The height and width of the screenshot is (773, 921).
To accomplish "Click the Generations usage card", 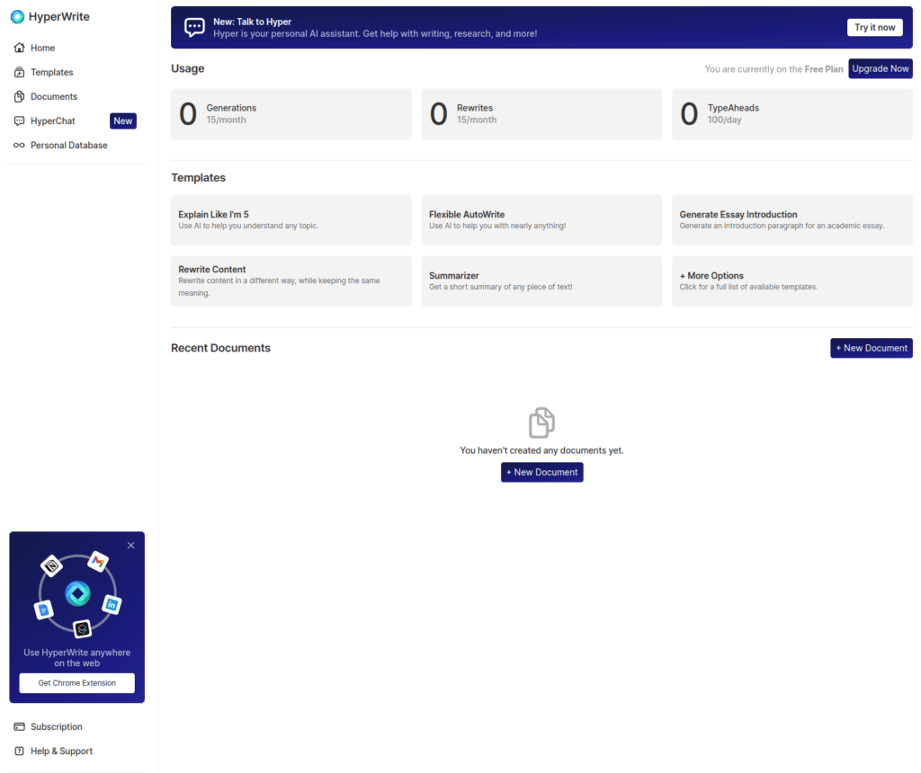I will pyautogui.click(x=291, y=114).
